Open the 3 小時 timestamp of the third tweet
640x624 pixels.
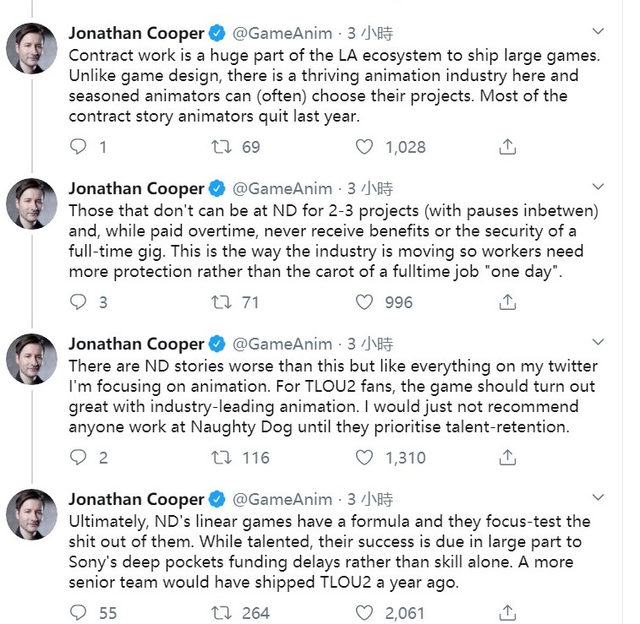(370, 344)
